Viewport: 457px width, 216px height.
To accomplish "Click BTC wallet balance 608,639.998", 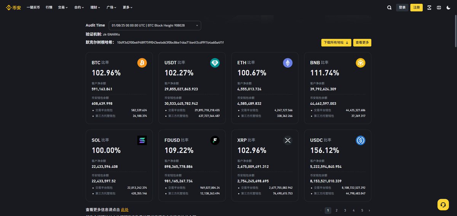I will tap(102, 104).
